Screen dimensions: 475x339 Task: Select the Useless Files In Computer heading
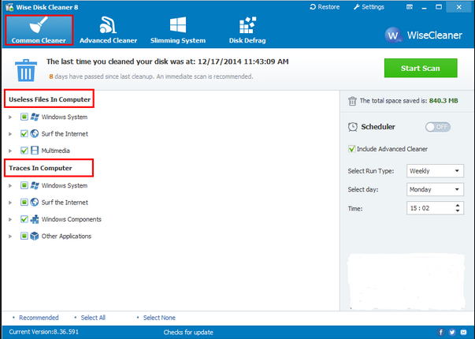50,99
